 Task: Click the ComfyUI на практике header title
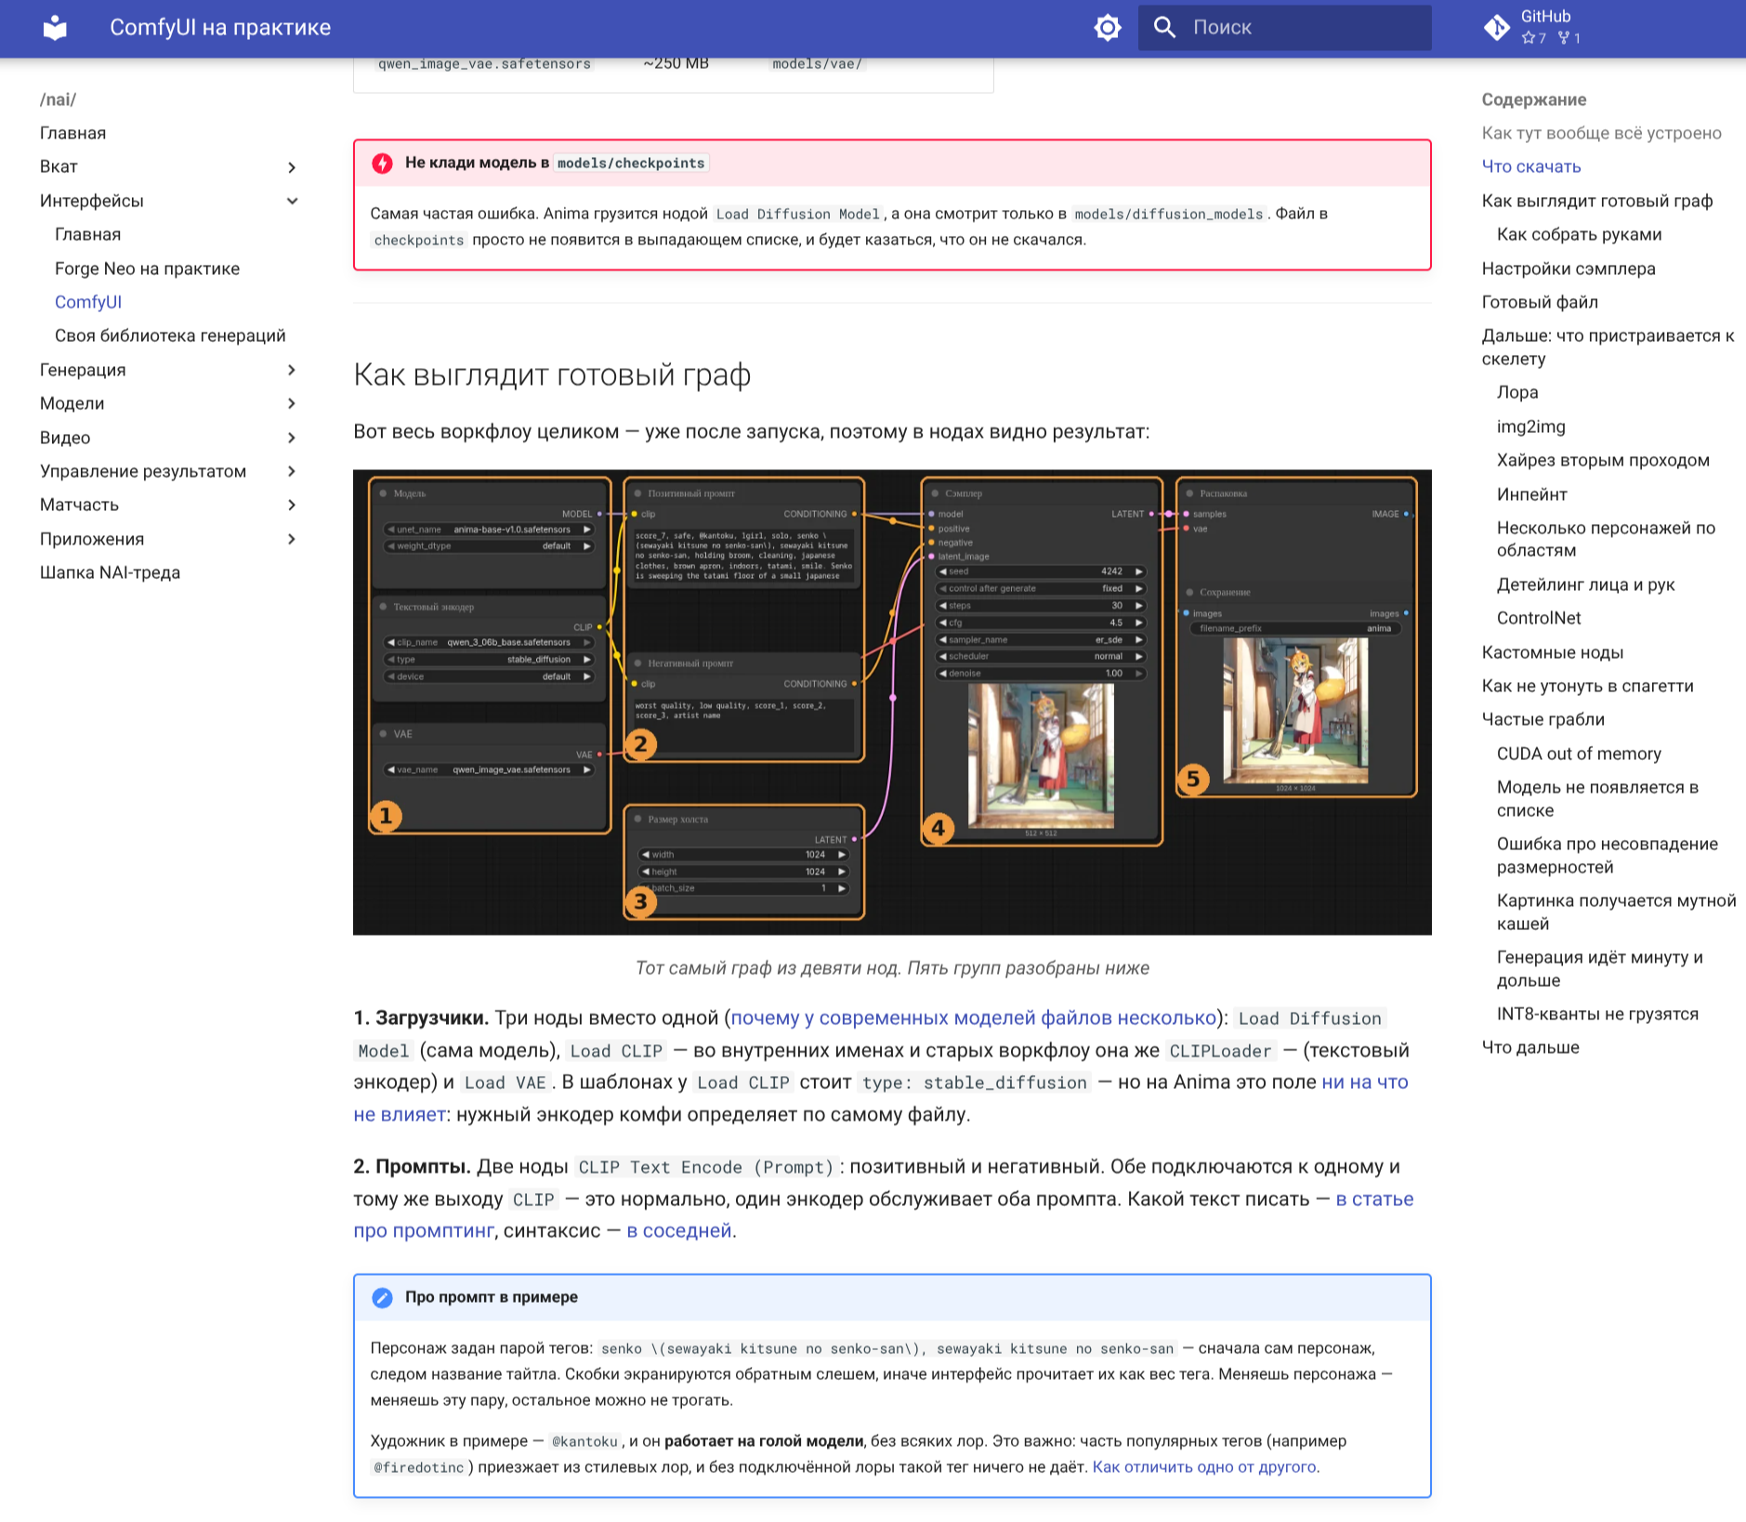220,28
